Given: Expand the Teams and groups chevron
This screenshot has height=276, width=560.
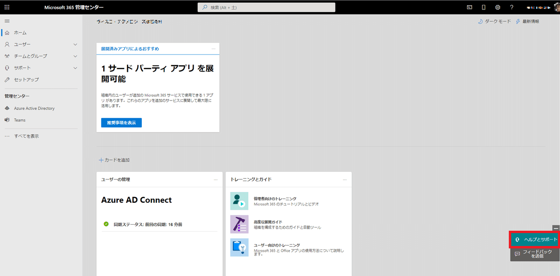Looking at the screenshot, I should tap(75, 56).
